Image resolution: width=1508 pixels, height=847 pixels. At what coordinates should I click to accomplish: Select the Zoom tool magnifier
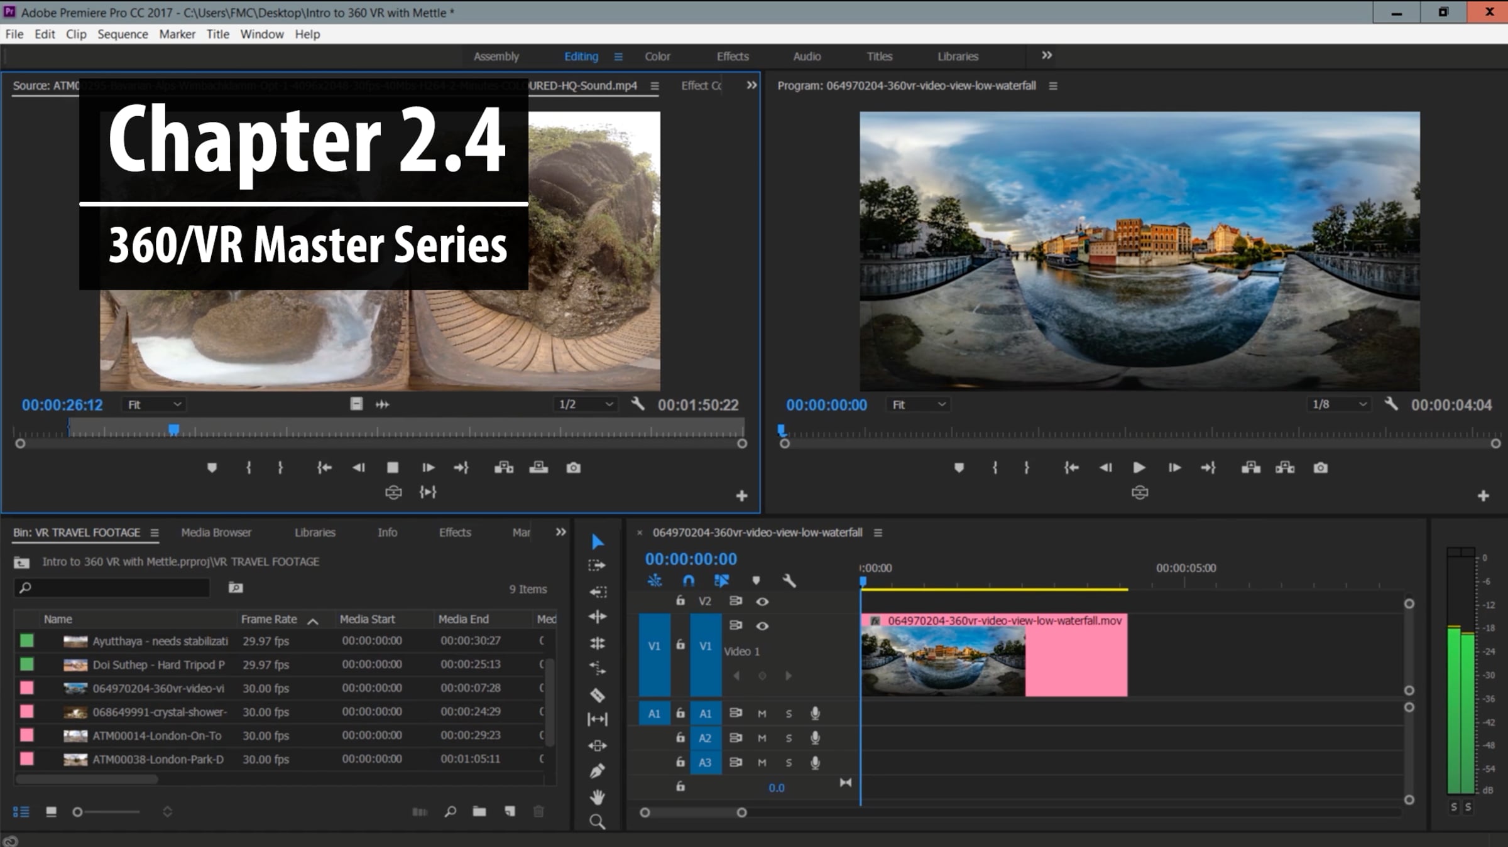click(597, 822)
